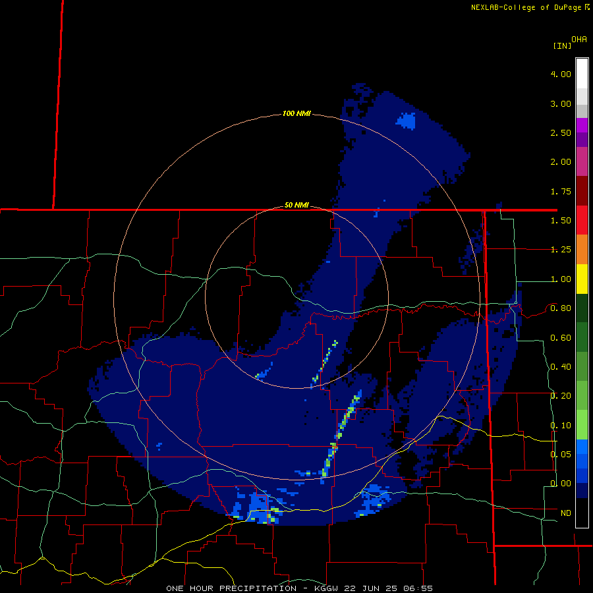Click the 0.40 legend value
This screenshot has width=593, height=593.
pos(561,367)
